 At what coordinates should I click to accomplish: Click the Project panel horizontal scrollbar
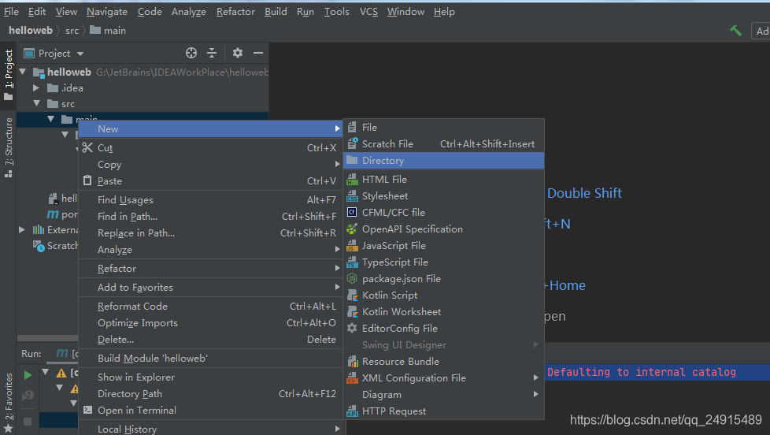[x=48, y=338]
